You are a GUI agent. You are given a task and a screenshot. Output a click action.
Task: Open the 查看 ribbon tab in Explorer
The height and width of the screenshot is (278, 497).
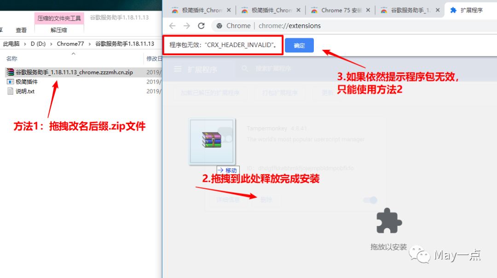pyautogui.click(x=21, y=30)
